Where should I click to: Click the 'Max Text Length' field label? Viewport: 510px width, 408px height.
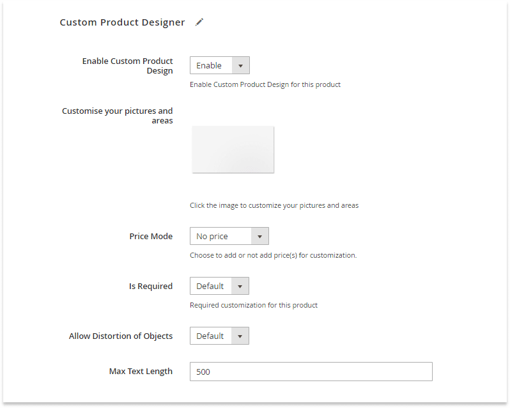pyautogui.click(x=141, y=372)
